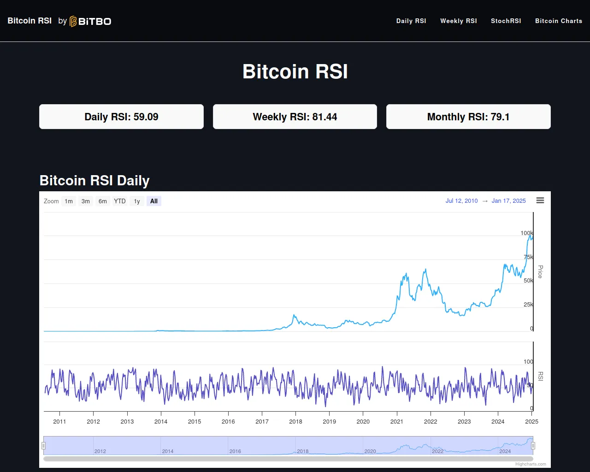
Task: Select the 1y zoom range
Action: (137, 201)
